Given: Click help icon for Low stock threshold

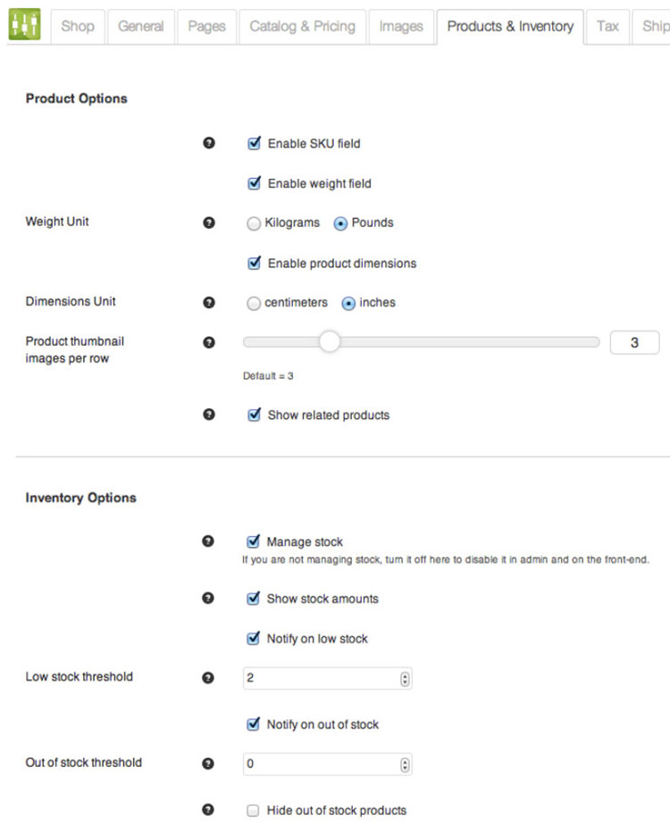Looking at the screenshot, I should [209, 677].
